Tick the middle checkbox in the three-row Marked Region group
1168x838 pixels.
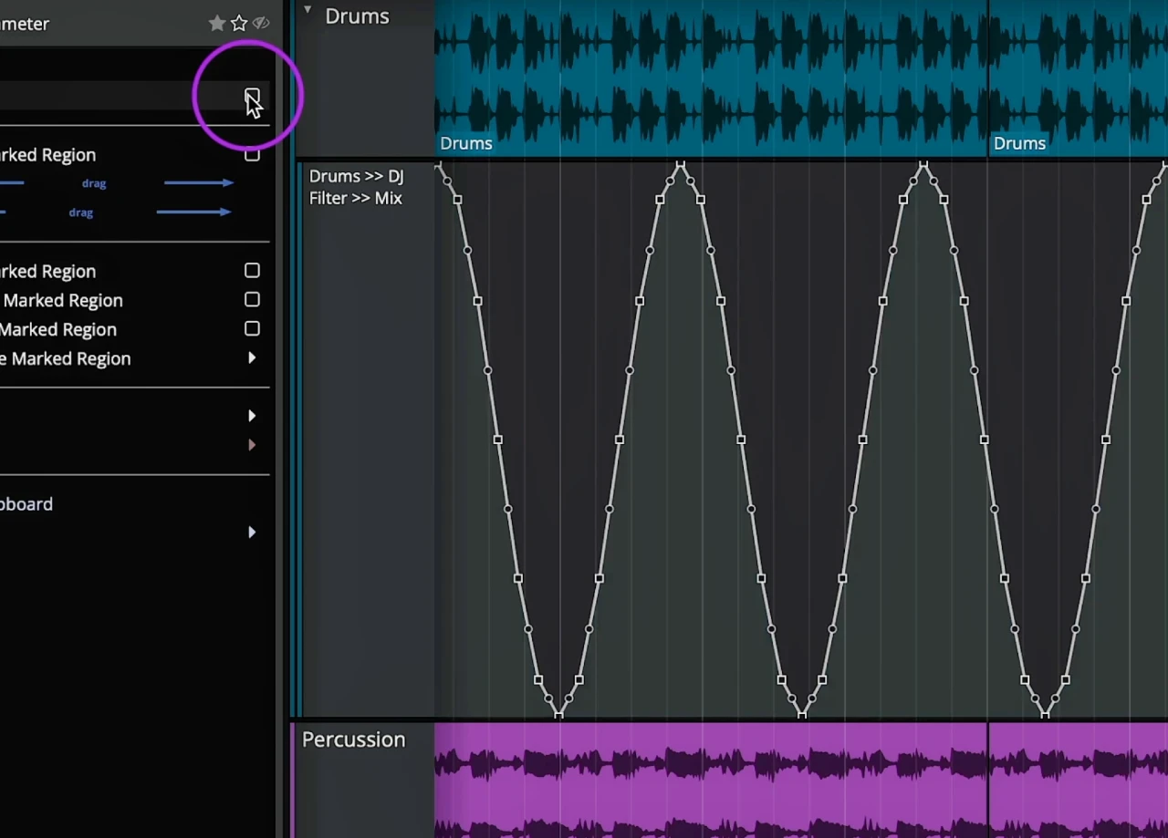[x=252, y=300]
